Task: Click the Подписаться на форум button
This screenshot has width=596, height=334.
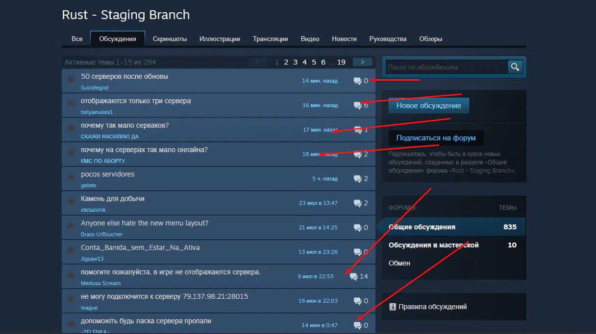Action: [436, 138]
